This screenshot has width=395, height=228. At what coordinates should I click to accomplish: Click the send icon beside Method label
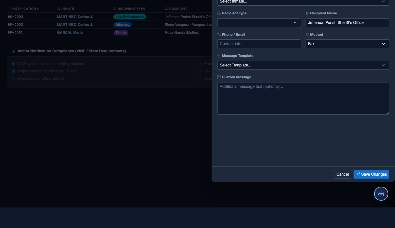[x=307, y=34]
